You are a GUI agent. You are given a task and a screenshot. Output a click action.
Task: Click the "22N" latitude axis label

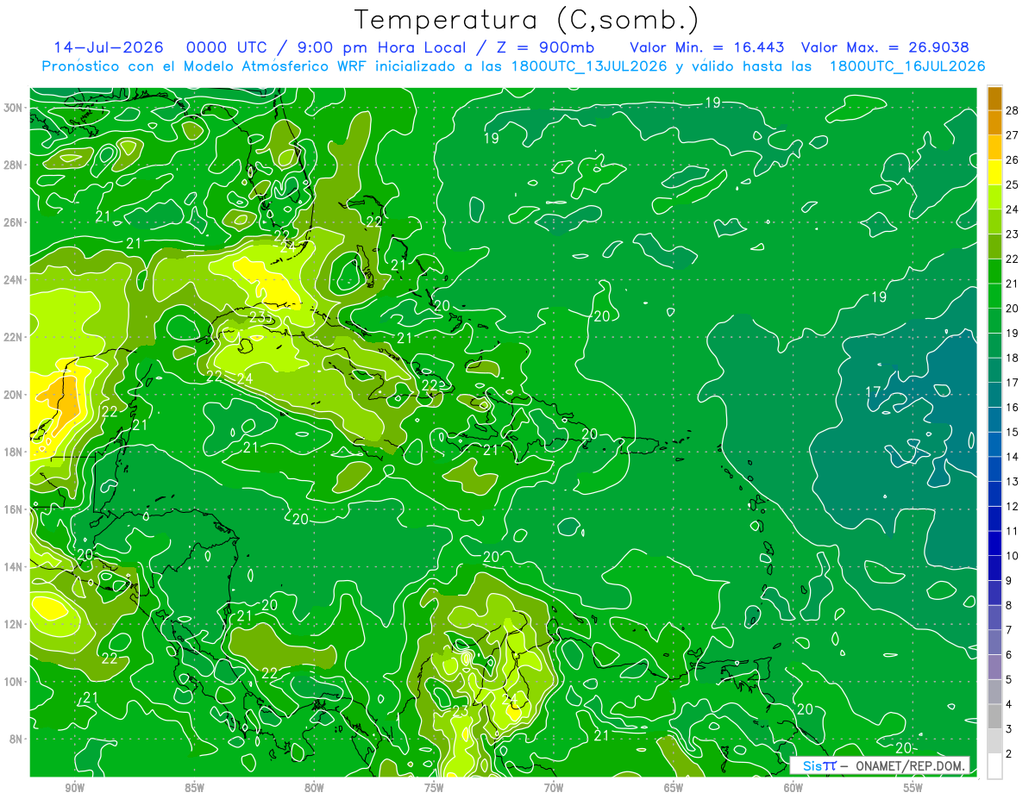pyautogui.click(x=14, y=337)
